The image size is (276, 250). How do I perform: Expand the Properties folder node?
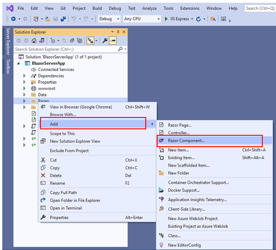(x=24, y=82)
